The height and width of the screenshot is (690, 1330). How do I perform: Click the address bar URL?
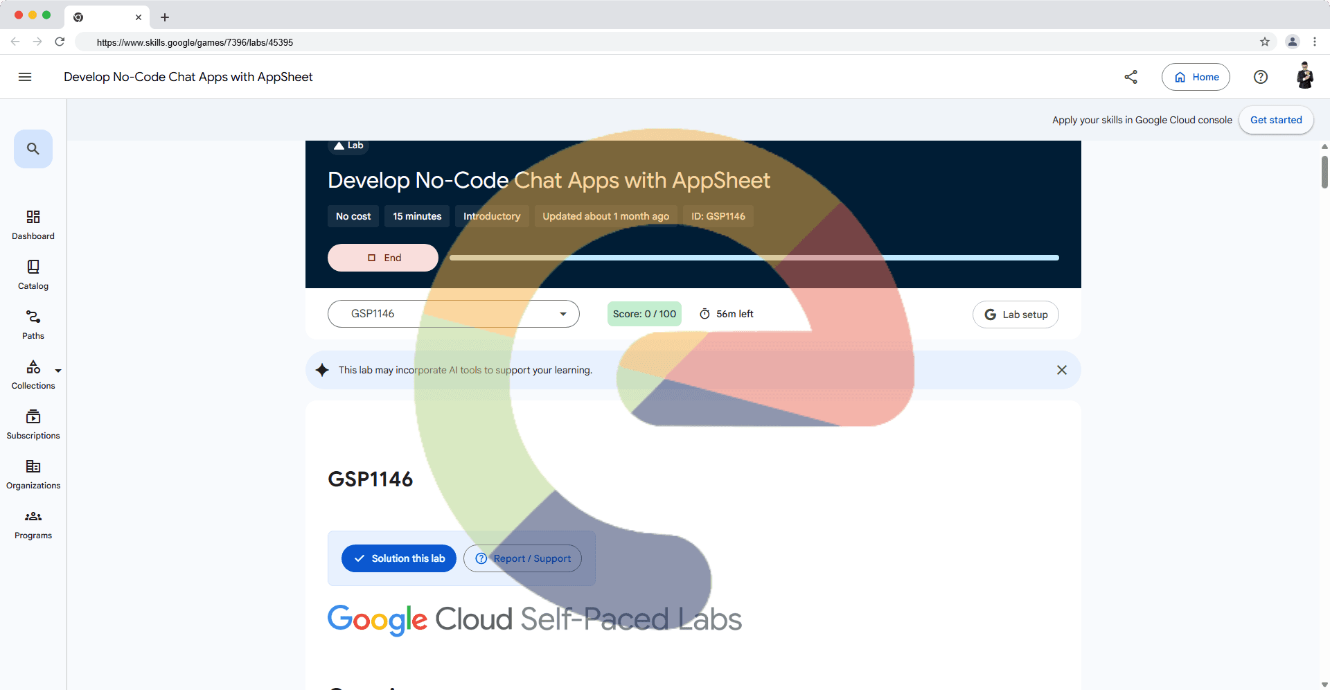pos(195,42)
